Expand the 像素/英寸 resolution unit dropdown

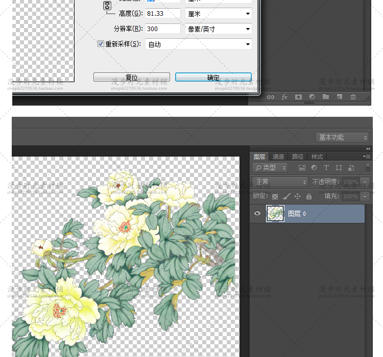219,29
